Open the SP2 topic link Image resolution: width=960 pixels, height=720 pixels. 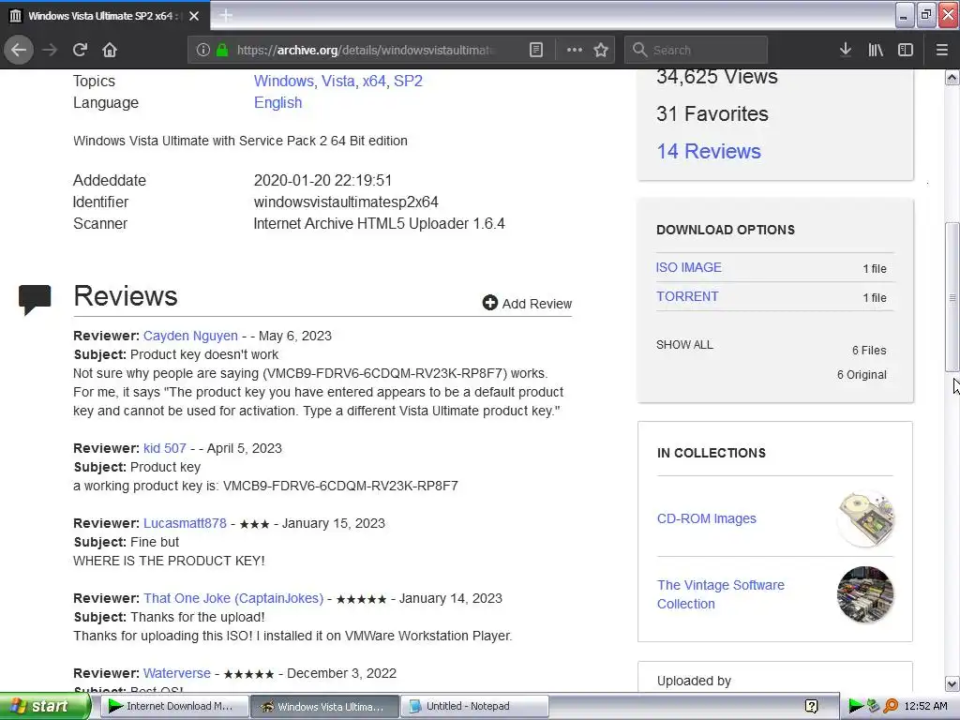408,81
